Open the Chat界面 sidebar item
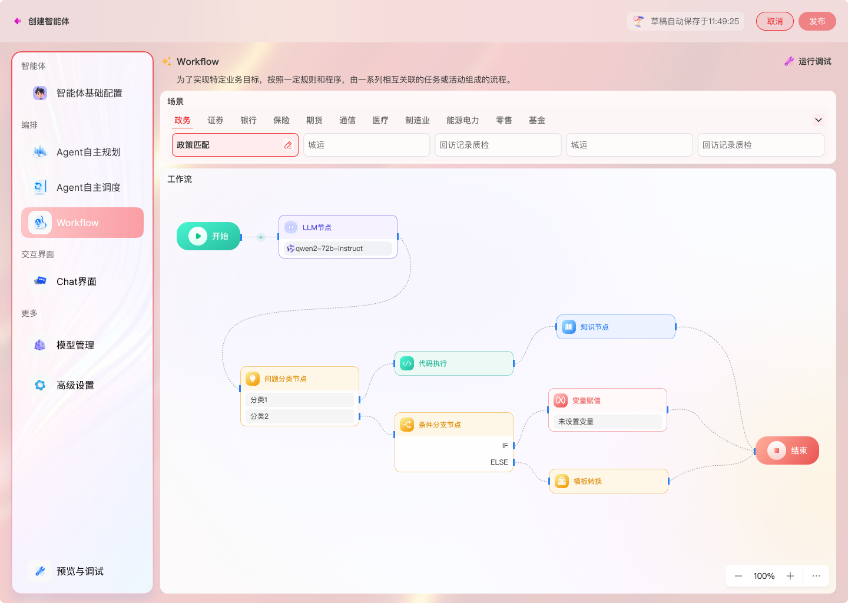Viewport: 848px width, 603px height. tap(77, 281)
